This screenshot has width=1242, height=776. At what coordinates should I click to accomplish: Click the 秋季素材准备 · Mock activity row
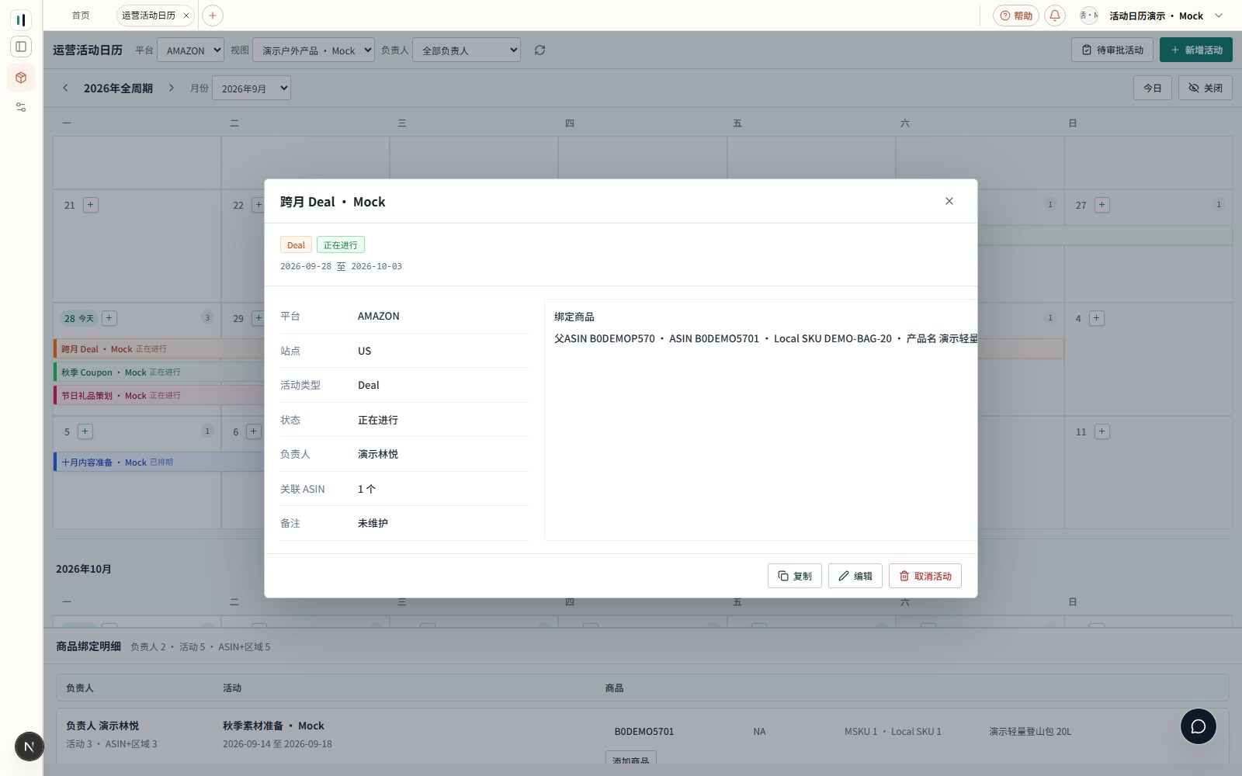[273, 726]
